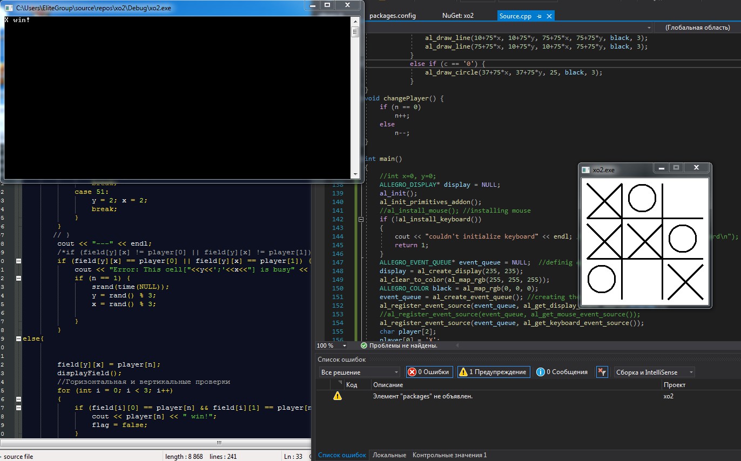Collapse the else block fold marker
The width and height of the screenshot is (741, 461).
19,338
